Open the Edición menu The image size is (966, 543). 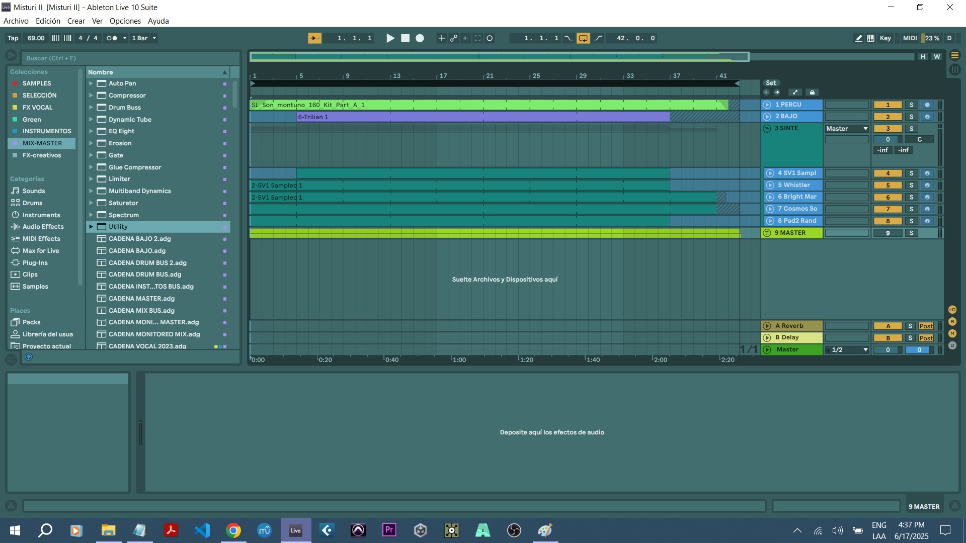[48, 21]
